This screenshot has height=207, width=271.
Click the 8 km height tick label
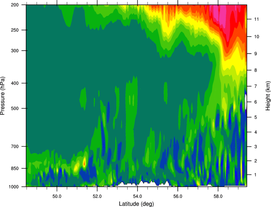(x=256, y=70)
